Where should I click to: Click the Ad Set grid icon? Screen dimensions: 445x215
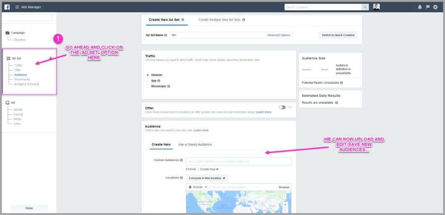8,58
